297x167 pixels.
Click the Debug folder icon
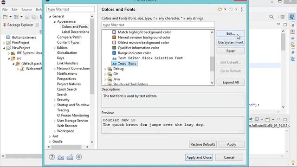point(110,69)
